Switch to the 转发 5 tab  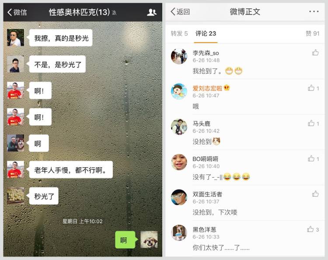point(179,34)
